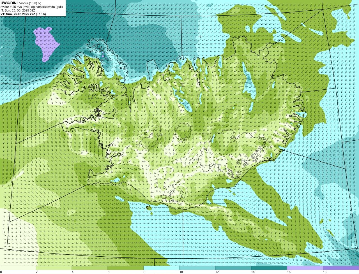This screenshot has height=274, width=359.
Task: Click the line 'hviður > 25 m/s (hvítt) og hámarkshviða (gult)'
Action: coord(32,6)
